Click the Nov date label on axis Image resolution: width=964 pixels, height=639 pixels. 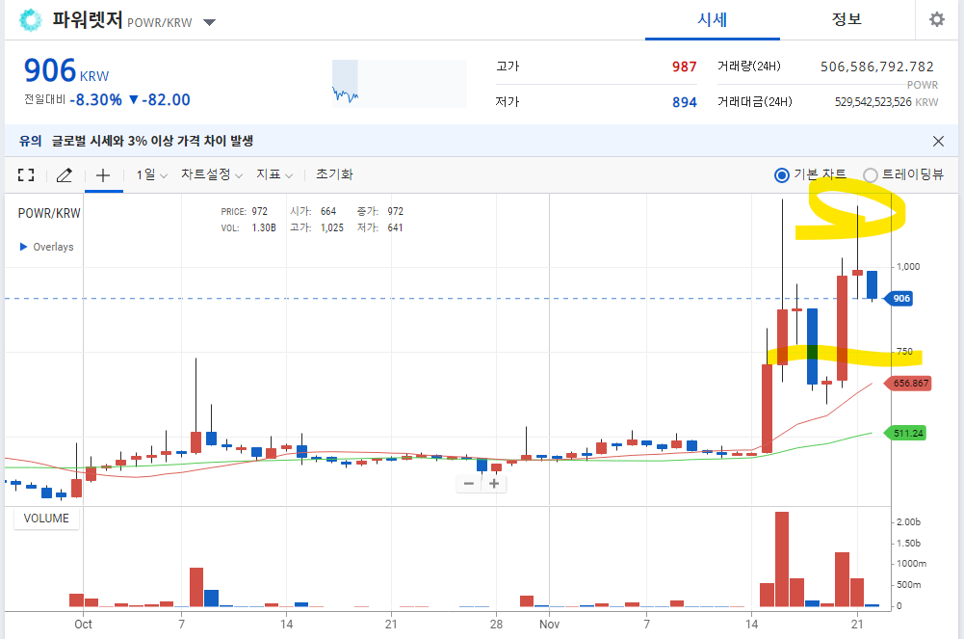pos(549,625)
